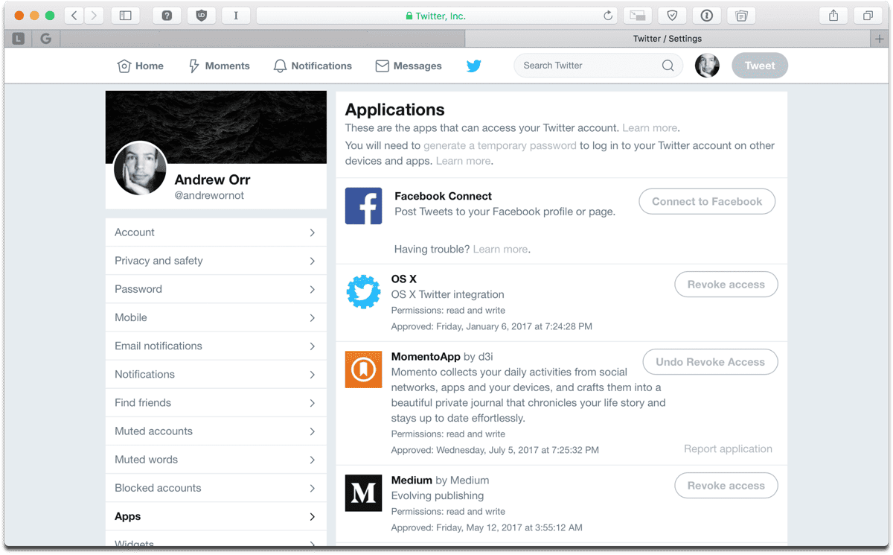Viewport: 893px width, 555px height.
Task: Click the shield checkmark toolbar icon
Action: tap(672, 16)
